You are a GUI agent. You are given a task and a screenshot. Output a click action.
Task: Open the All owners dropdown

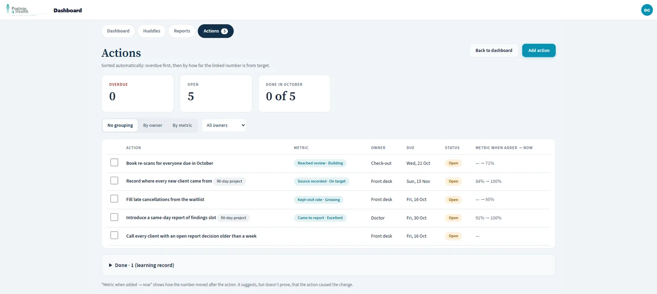pyautogui.click(x=224, y=125)
